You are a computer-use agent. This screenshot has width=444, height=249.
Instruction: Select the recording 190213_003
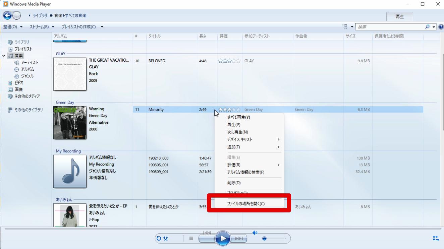click(x=159, y=158)
